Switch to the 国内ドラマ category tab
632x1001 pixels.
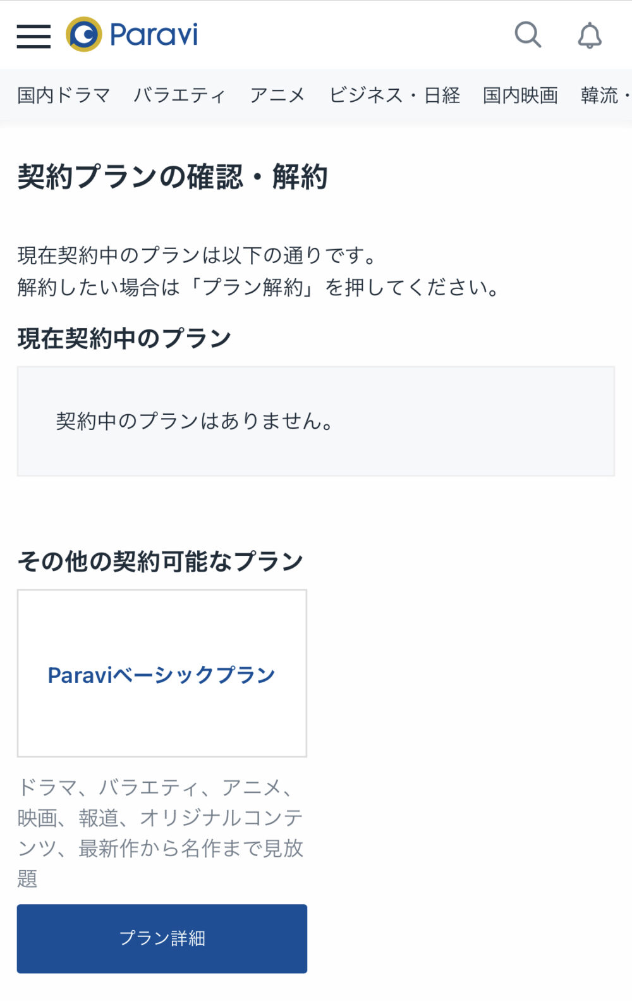63,95
